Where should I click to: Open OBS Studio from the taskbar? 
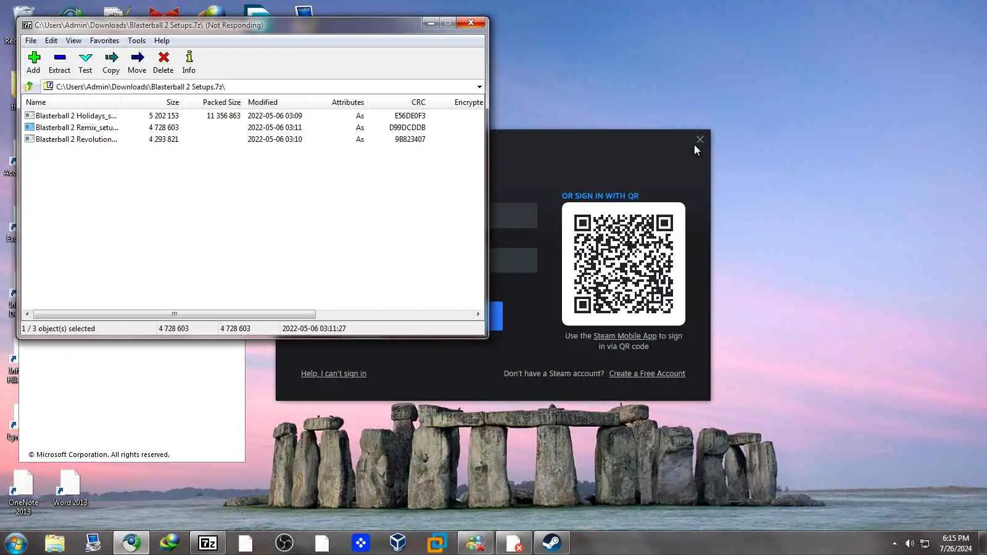(284, 543)
